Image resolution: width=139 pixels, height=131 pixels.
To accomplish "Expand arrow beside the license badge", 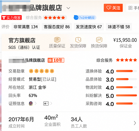I will [36, 104].
